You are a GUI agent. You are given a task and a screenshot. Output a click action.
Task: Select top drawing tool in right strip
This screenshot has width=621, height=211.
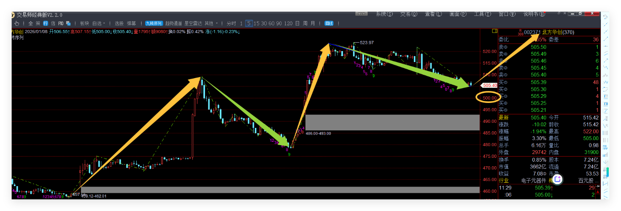coord(605,17)
